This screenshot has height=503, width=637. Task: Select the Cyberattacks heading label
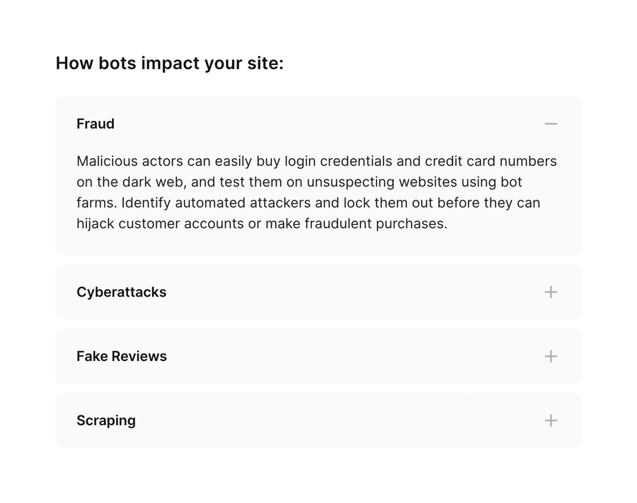[121, 292]
